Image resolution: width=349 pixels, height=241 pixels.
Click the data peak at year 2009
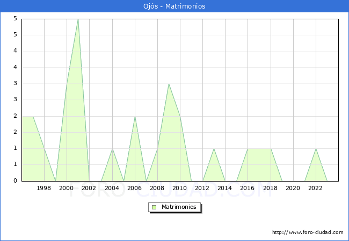[x=169, y=84]
